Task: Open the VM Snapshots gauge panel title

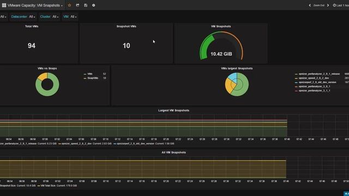Action: 221,26
